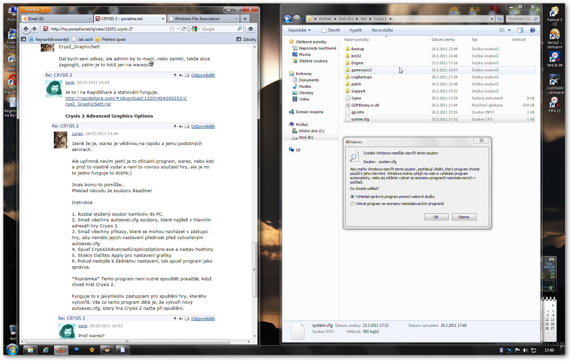
Task: Open the orange Firefox menu button
Action: tap(35, 9)
